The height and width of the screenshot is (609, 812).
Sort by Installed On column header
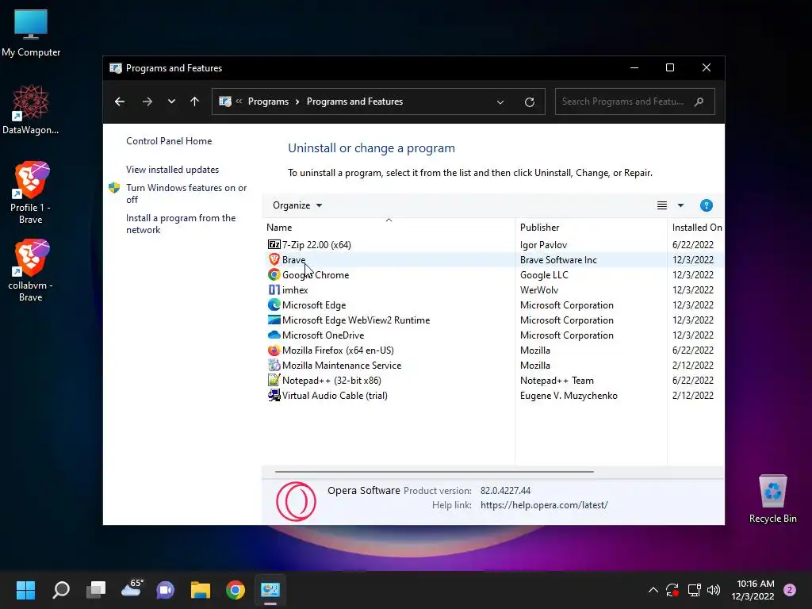pyautogui.click(x=697, y=228)
